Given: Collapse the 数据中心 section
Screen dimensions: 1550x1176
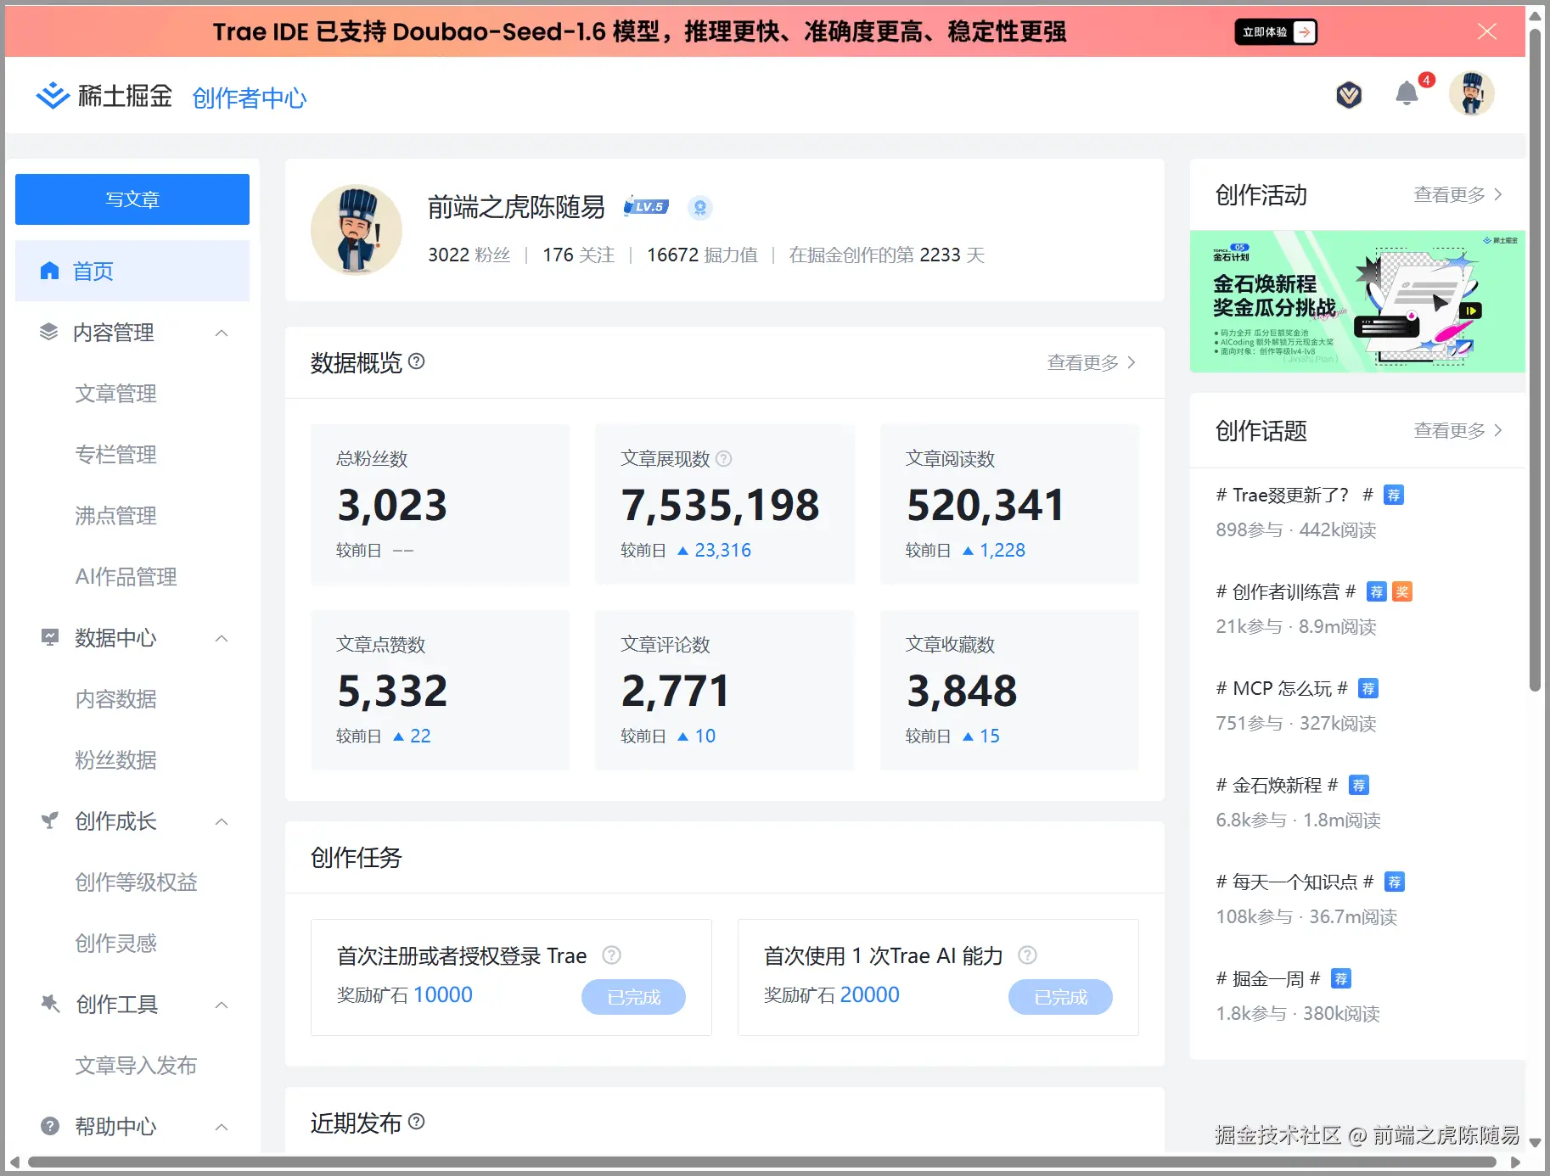Looking at the screenshot, I should point(222,638).
